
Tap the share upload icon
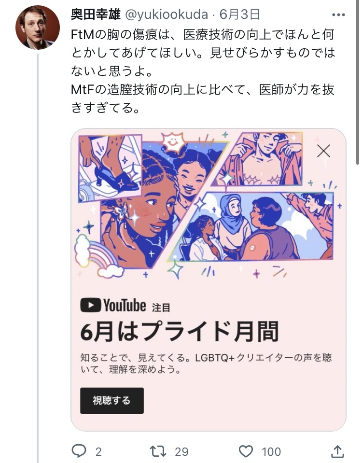coord(337,451)
